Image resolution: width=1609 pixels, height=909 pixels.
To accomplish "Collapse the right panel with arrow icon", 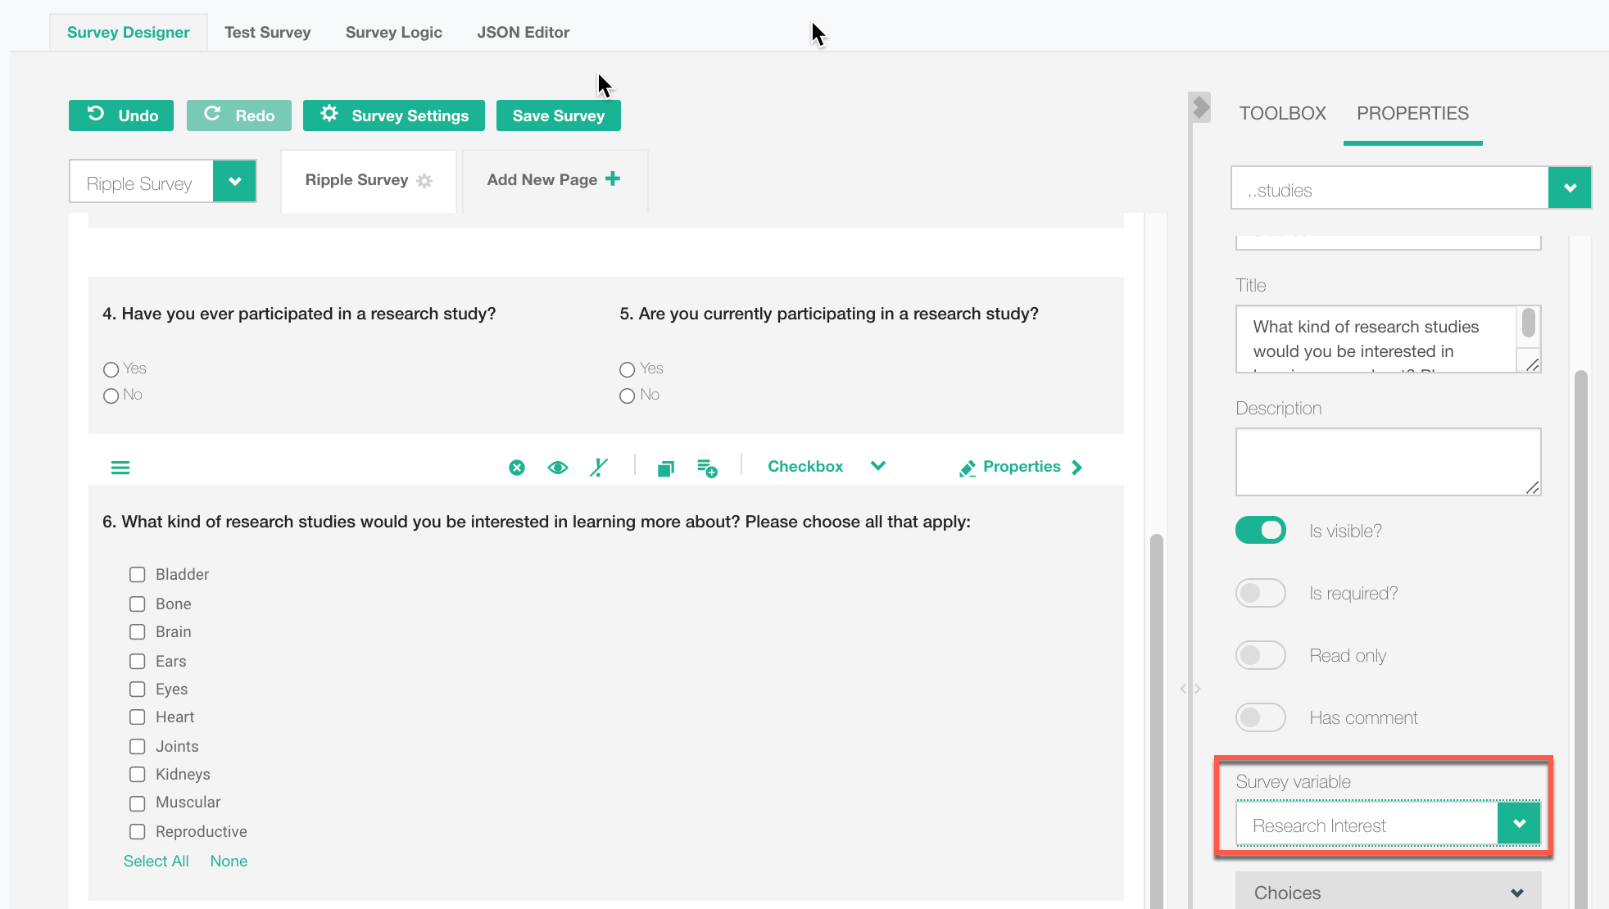I will pos(1201,106).
